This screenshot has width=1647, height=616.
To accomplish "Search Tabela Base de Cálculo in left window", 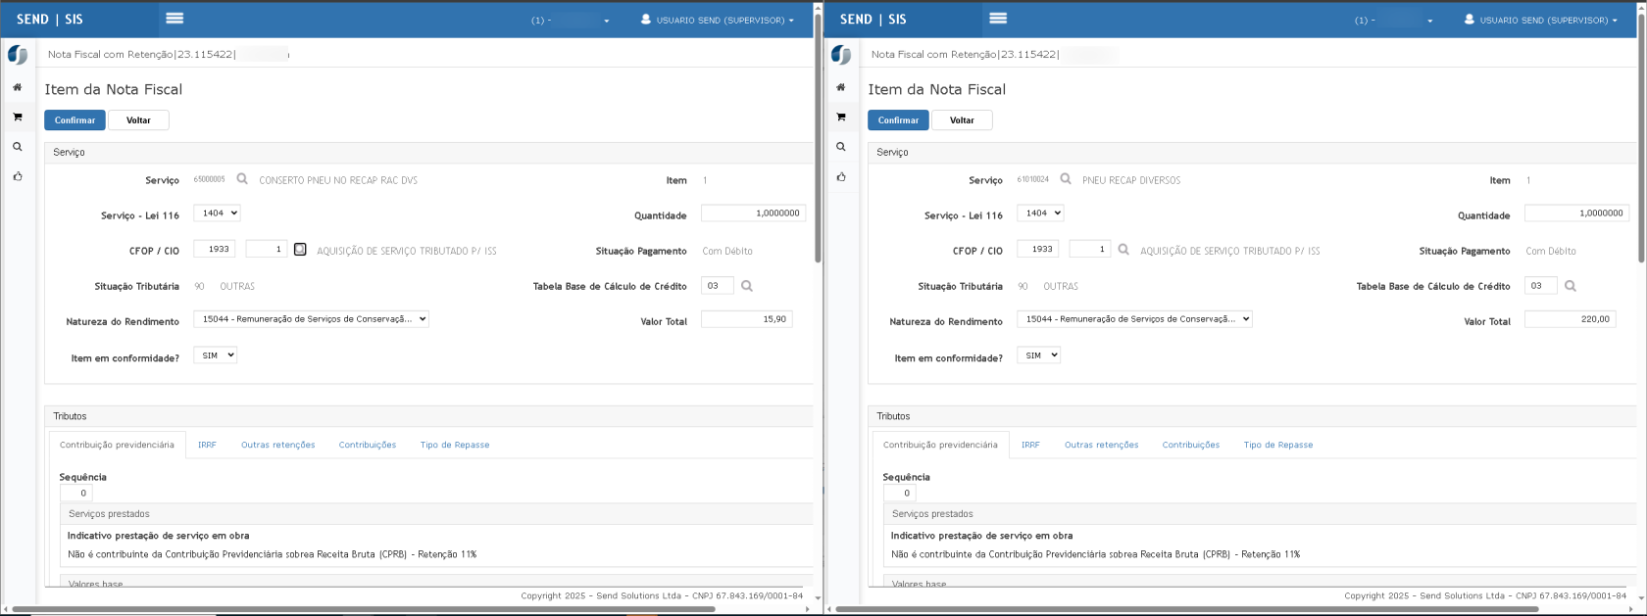I will pyautogui.click(x=747, y=286).
